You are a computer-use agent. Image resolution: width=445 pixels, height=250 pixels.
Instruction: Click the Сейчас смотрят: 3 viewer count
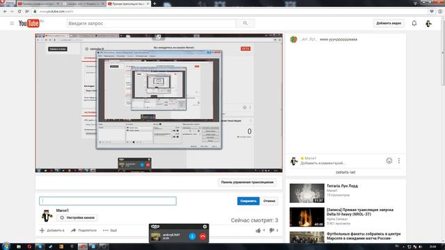254,220
